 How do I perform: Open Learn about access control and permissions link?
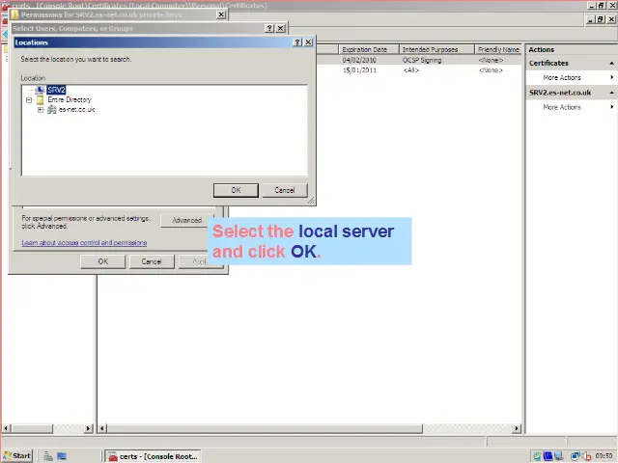pyautogui.click(x=84, y=243)
